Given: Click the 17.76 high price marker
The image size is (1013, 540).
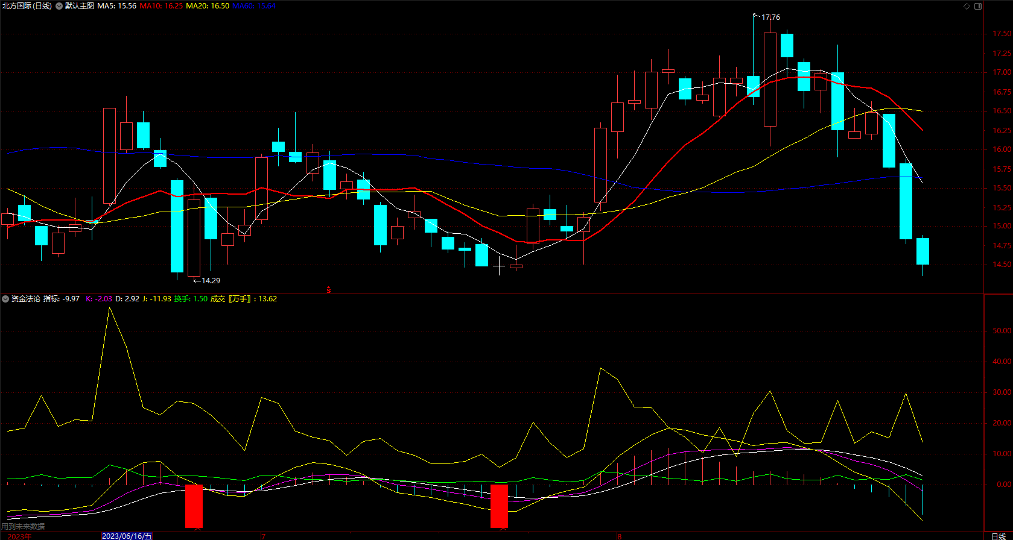Looking at the screenshot, I should click(x=770, y=17).
